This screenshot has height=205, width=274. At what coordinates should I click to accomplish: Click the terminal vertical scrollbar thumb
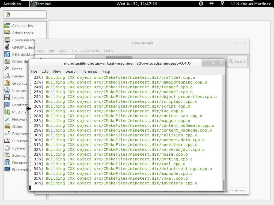coord(223,185)
